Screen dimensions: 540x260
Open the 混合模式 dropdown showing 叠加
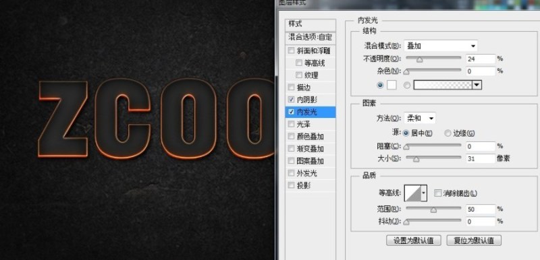[x=441, y=46]
